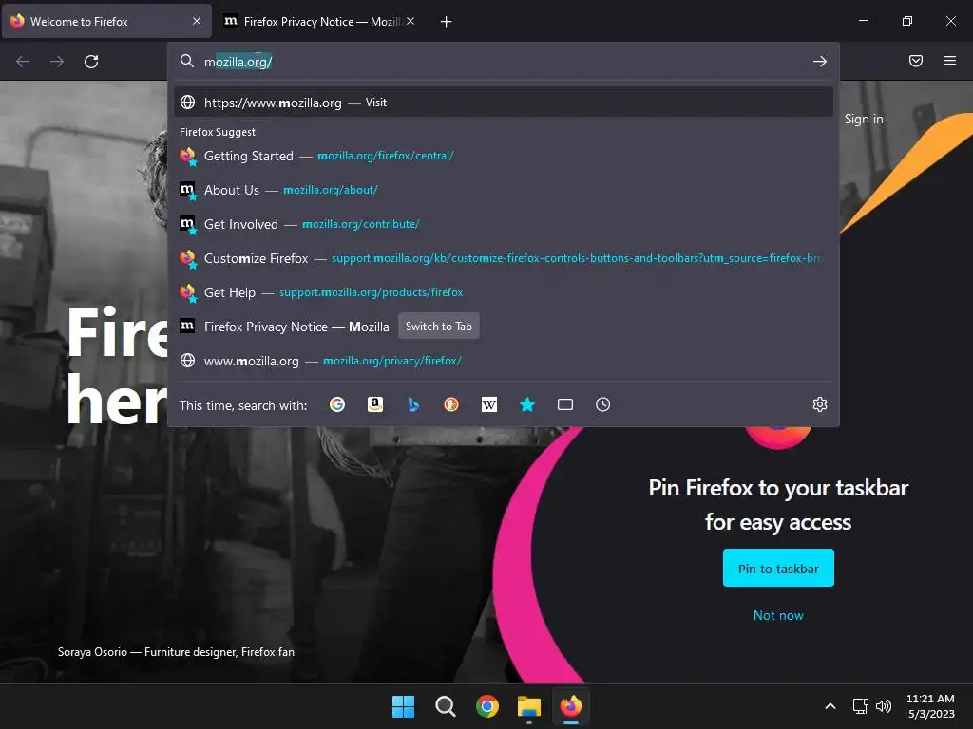
Task: Search this time with DuckDuckGo
Action: 451,404
